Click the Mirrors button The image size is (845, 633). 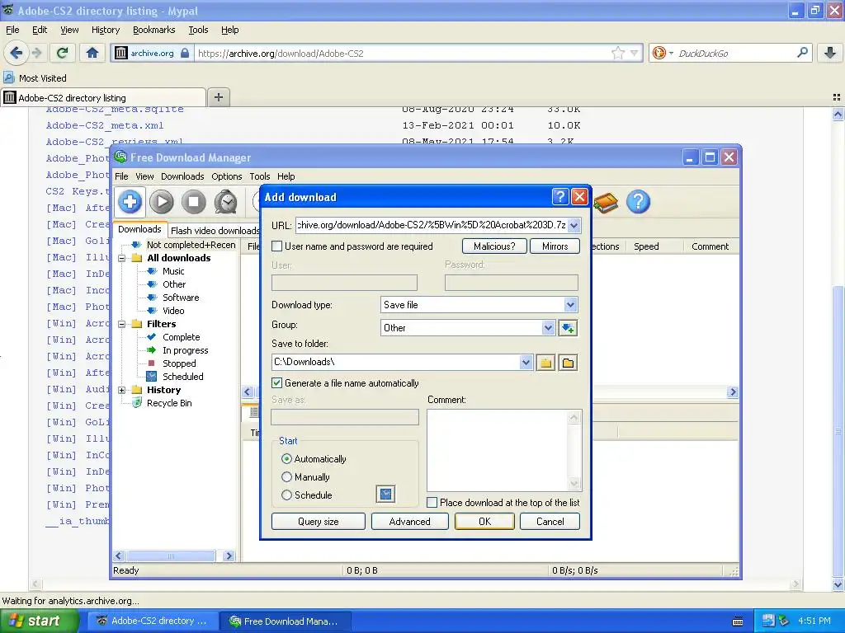pyautogui.click(x=555, y=246)
